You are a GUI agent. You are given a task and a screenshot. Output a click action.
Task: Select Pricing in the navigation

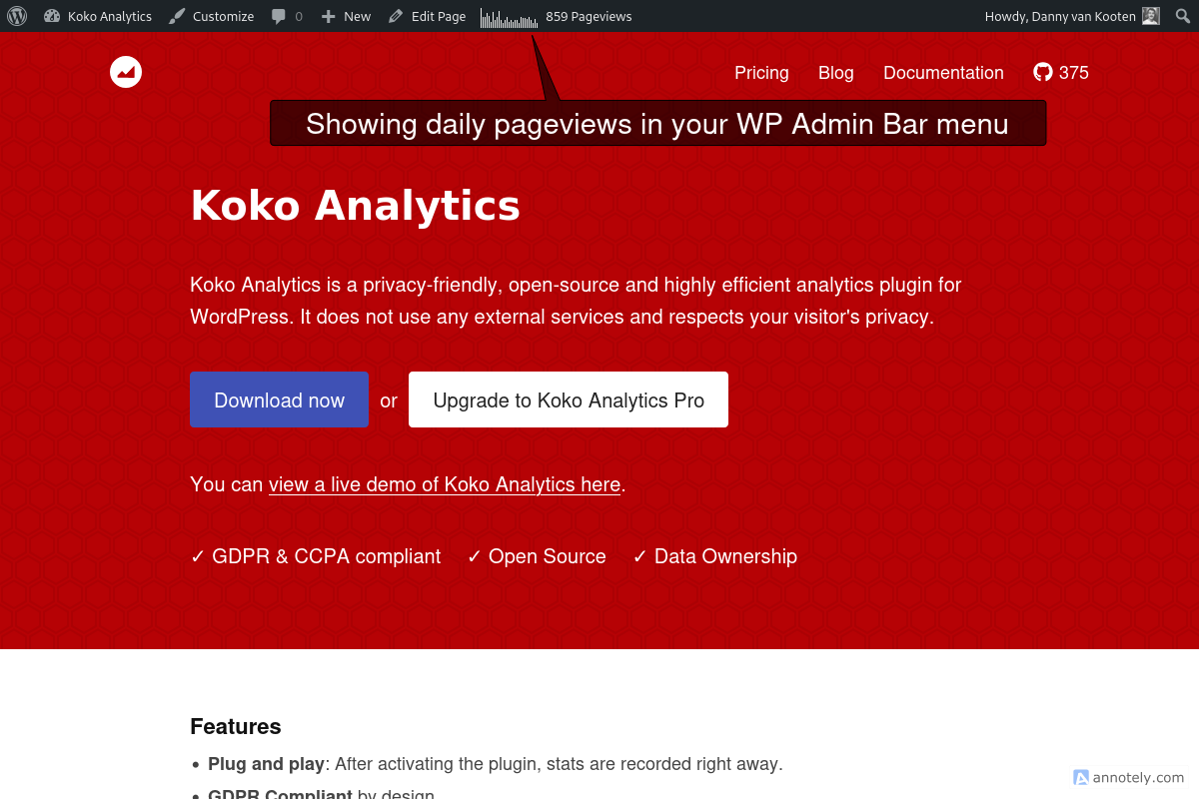pyautogui.click(x=761, y=73)
